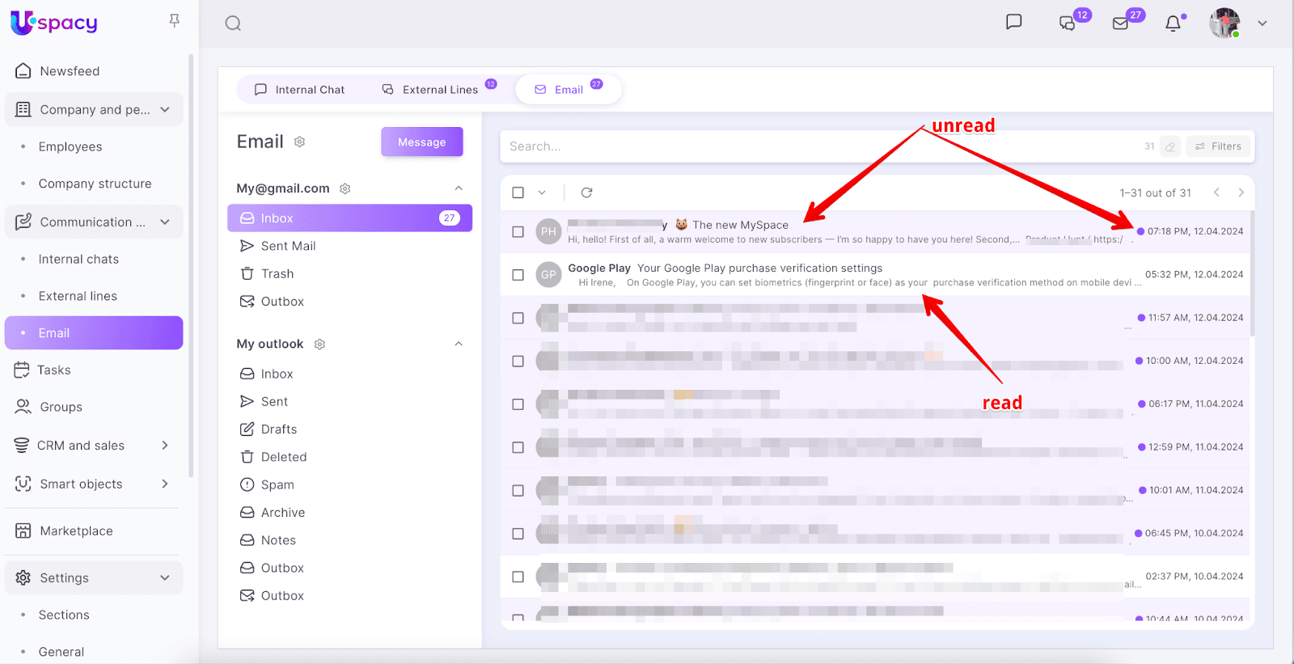Open the Filters button
The height and width of the screenshot is (664, 1294).
(x=1218, y=146)
